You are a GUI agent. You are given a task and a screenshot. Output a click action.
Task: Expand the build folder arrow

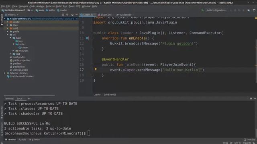(x=8, y=28)
